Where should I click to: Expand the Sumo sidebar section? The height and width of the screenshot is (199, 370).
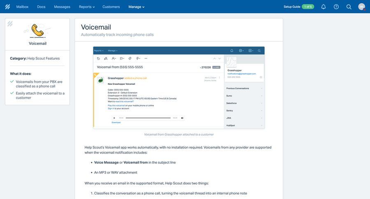pos(244,96)
